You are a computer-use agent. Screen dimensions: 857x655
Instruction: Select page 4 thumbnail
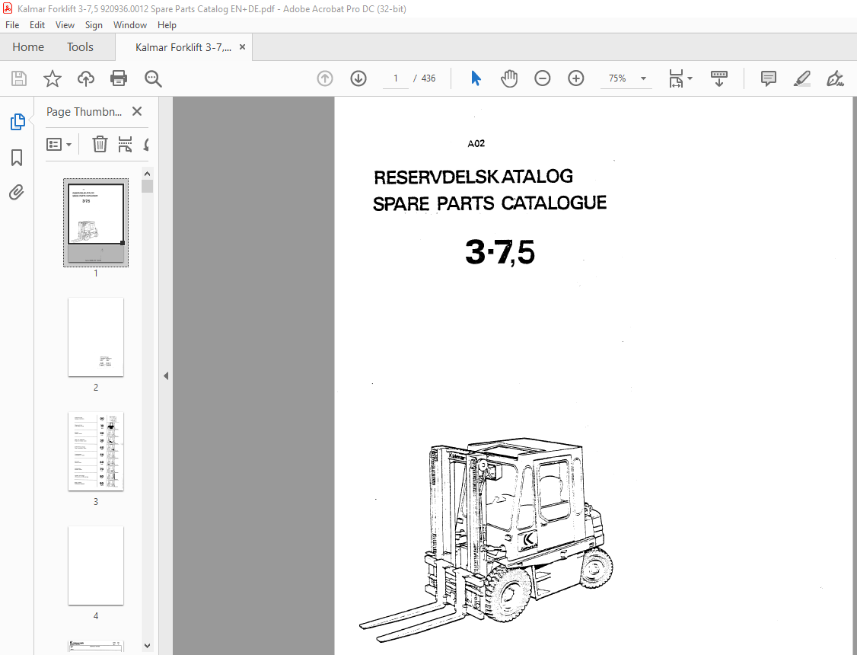point(96,566)
